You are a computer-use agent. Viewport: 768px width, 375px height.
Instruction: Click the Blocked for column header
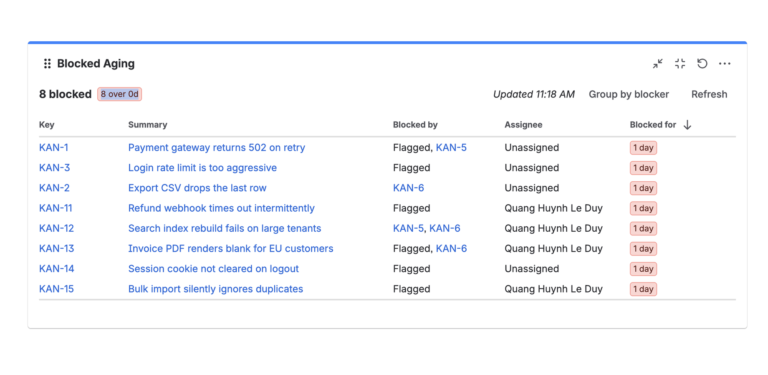coord(653,125)
